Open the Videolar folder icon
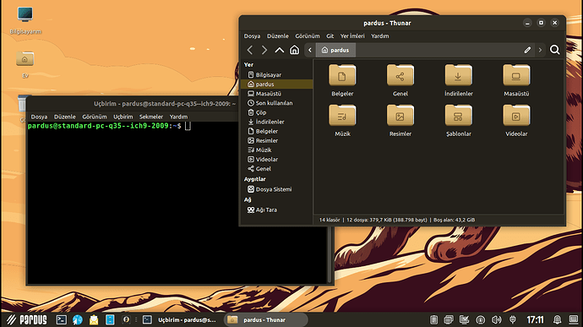 [516, 120]
